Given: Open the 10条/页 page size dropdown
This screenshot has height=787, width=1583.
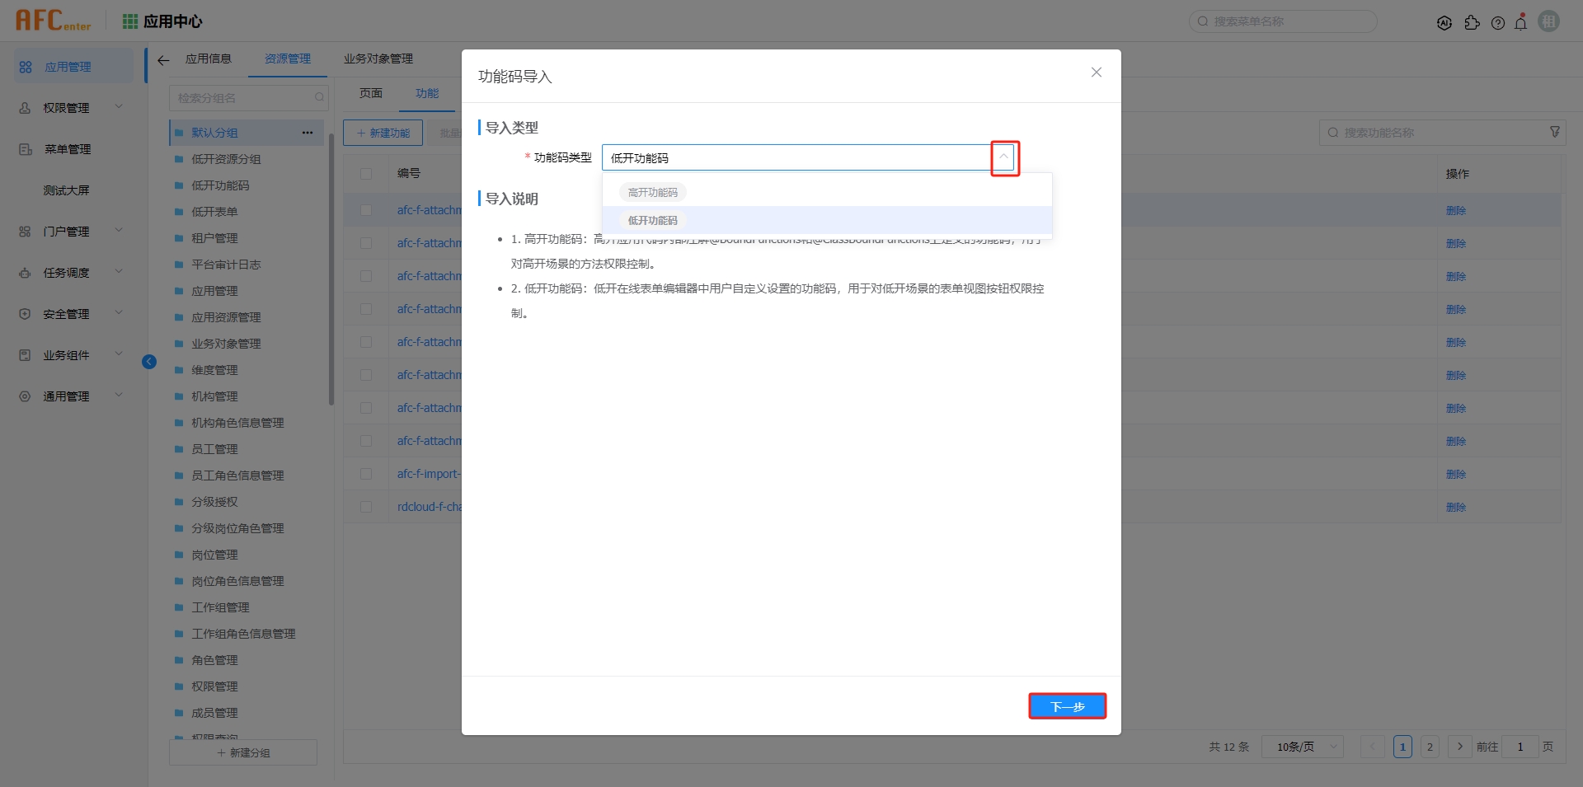Looking at the screenshot, I should (x=1302, y=747).
